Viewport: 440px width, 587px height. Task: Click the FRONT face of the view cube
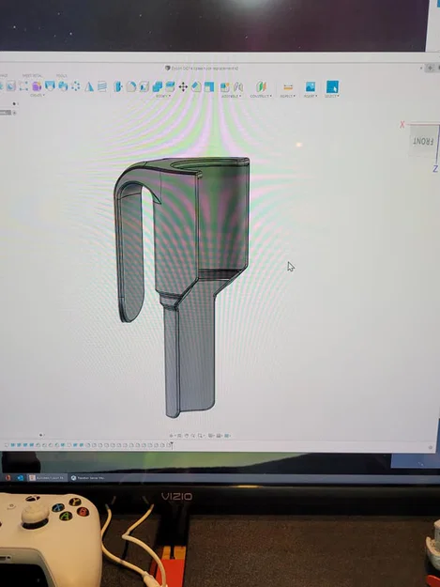pos(423,141)
